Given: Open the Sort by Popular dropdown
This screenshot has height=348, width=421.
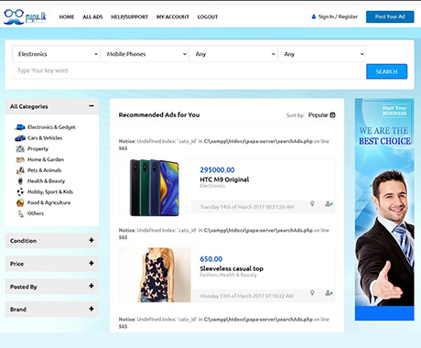Looking at the screenshot, I should pos(321,115).
